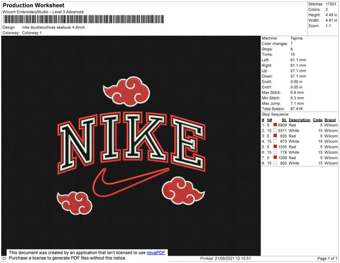Click the red swatch for 6809 stitches
340x263 pixels.
pyautogui.click(x=275, y=125)
